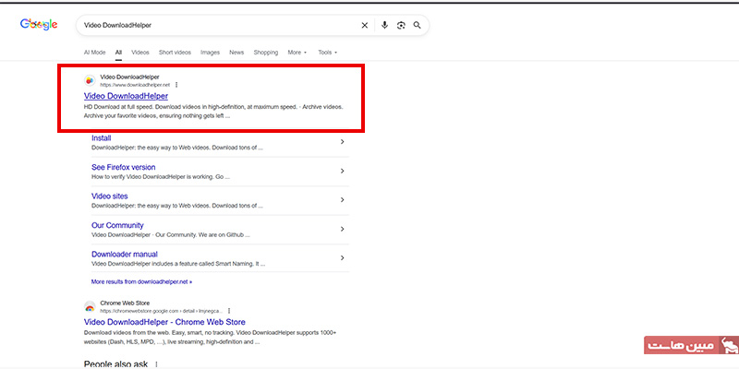The width and height of the screenshot is (739, 369).
Task: Expand the More search filters dropdown
Action: (x=297, y=53)
